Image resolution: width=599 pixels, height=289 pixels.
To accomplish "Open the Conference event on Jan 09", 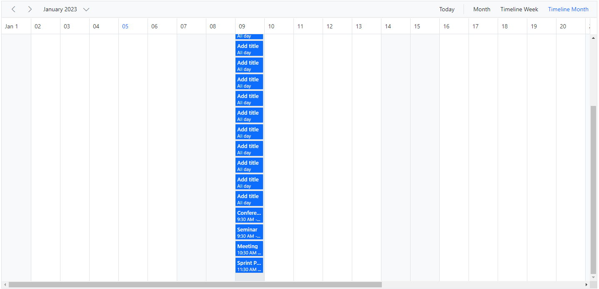I will 249,215.
